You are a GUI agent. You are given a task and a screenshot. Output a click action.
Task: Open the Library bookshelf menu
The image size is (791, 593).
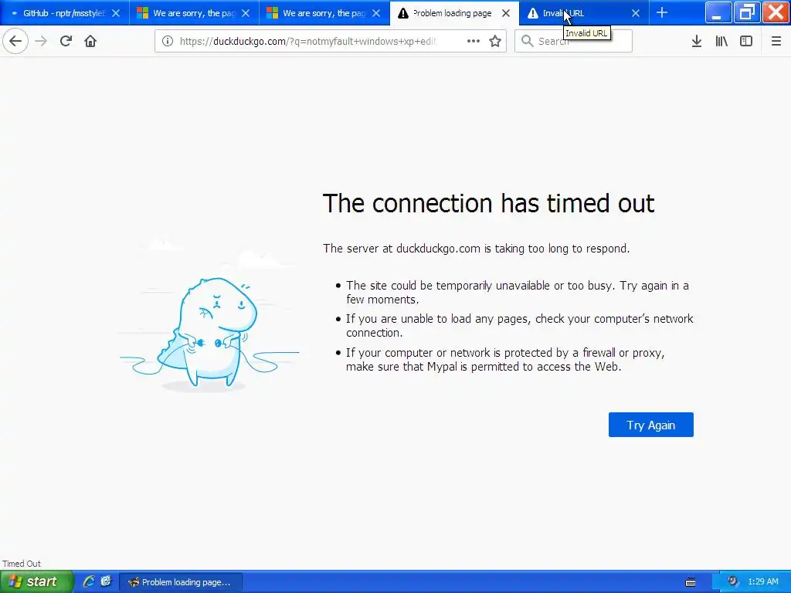721,41
